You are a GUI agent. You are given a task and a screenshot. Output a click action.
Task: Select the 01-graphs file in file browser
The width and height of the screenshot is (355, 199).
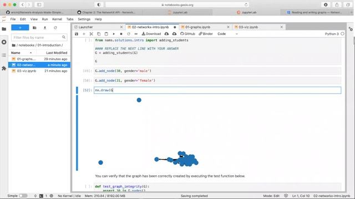(39, 59)
